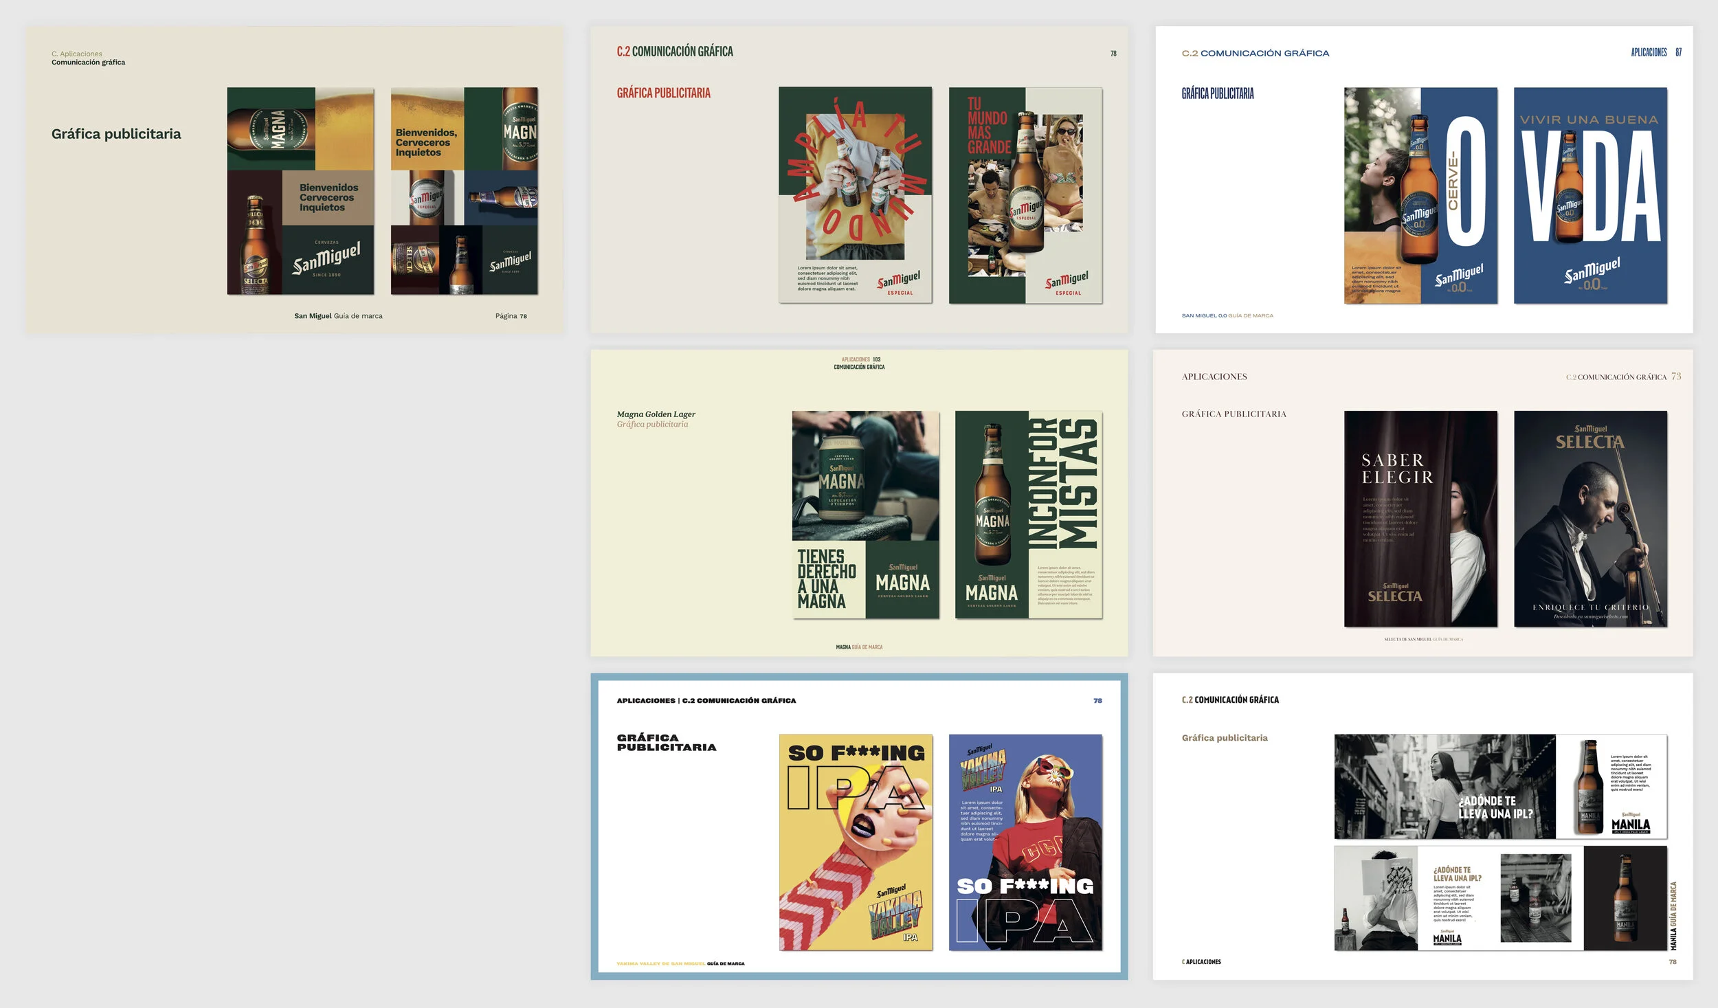Click 'Gráfica publicitaria' subtitle on Manila page
This screenshot has width=1718, height=1008.
1225,738
